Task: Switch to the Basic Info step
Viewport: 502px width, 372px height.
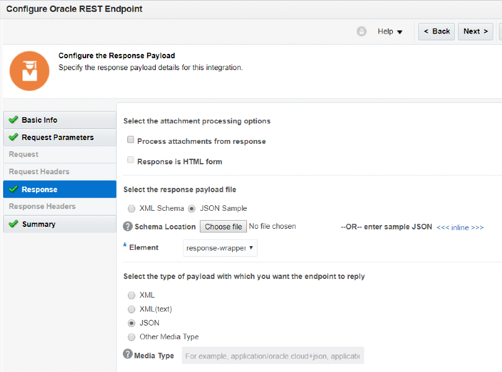Action: (x=40, y=120)
